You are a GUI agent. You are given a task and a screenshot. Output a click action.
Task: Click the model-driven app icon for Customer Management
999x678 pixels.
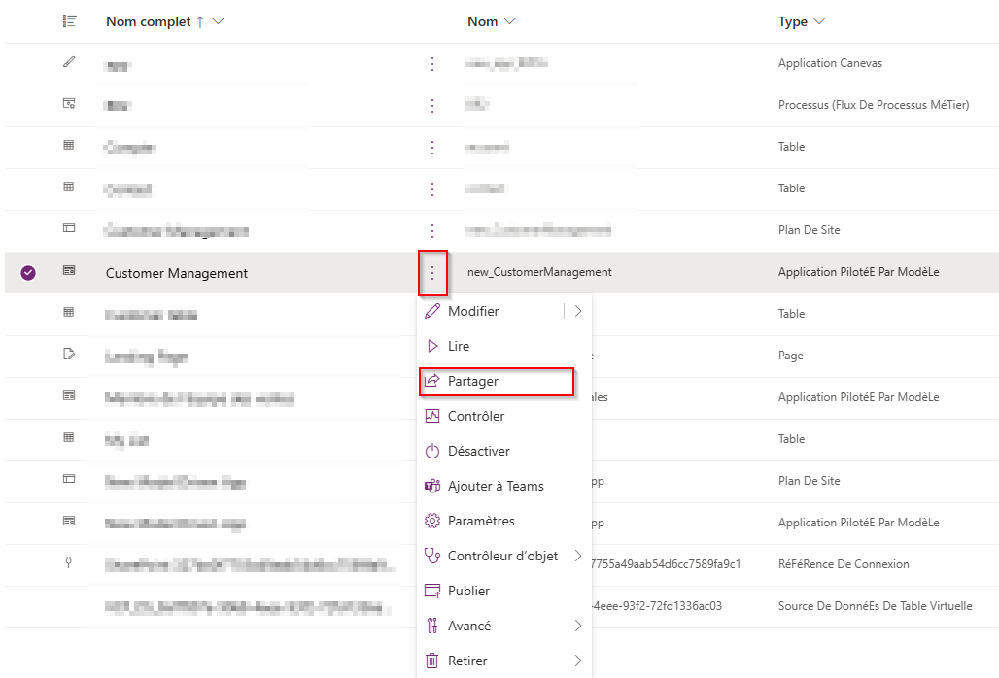68,272
